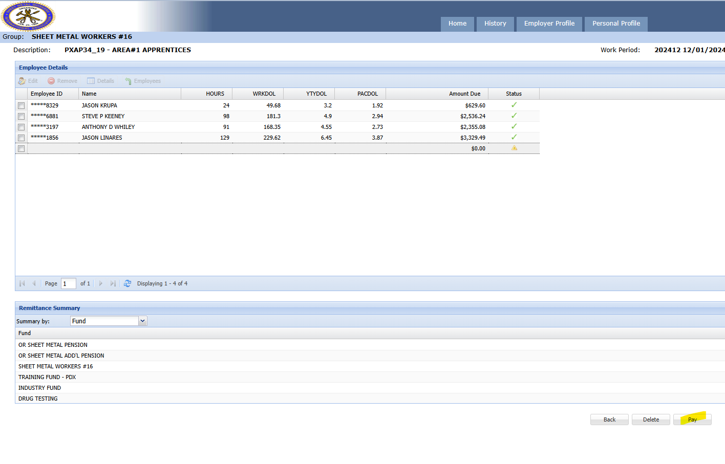The width and height of the screenshot is (725, 464).
Task: Check the box for Jason Linares
Action: pyautogui.click(x=21, y=138)
